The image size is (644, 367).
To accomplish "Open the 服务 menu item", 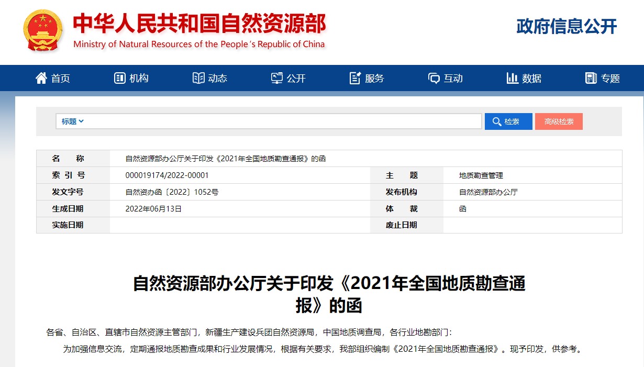I will 374,78.
